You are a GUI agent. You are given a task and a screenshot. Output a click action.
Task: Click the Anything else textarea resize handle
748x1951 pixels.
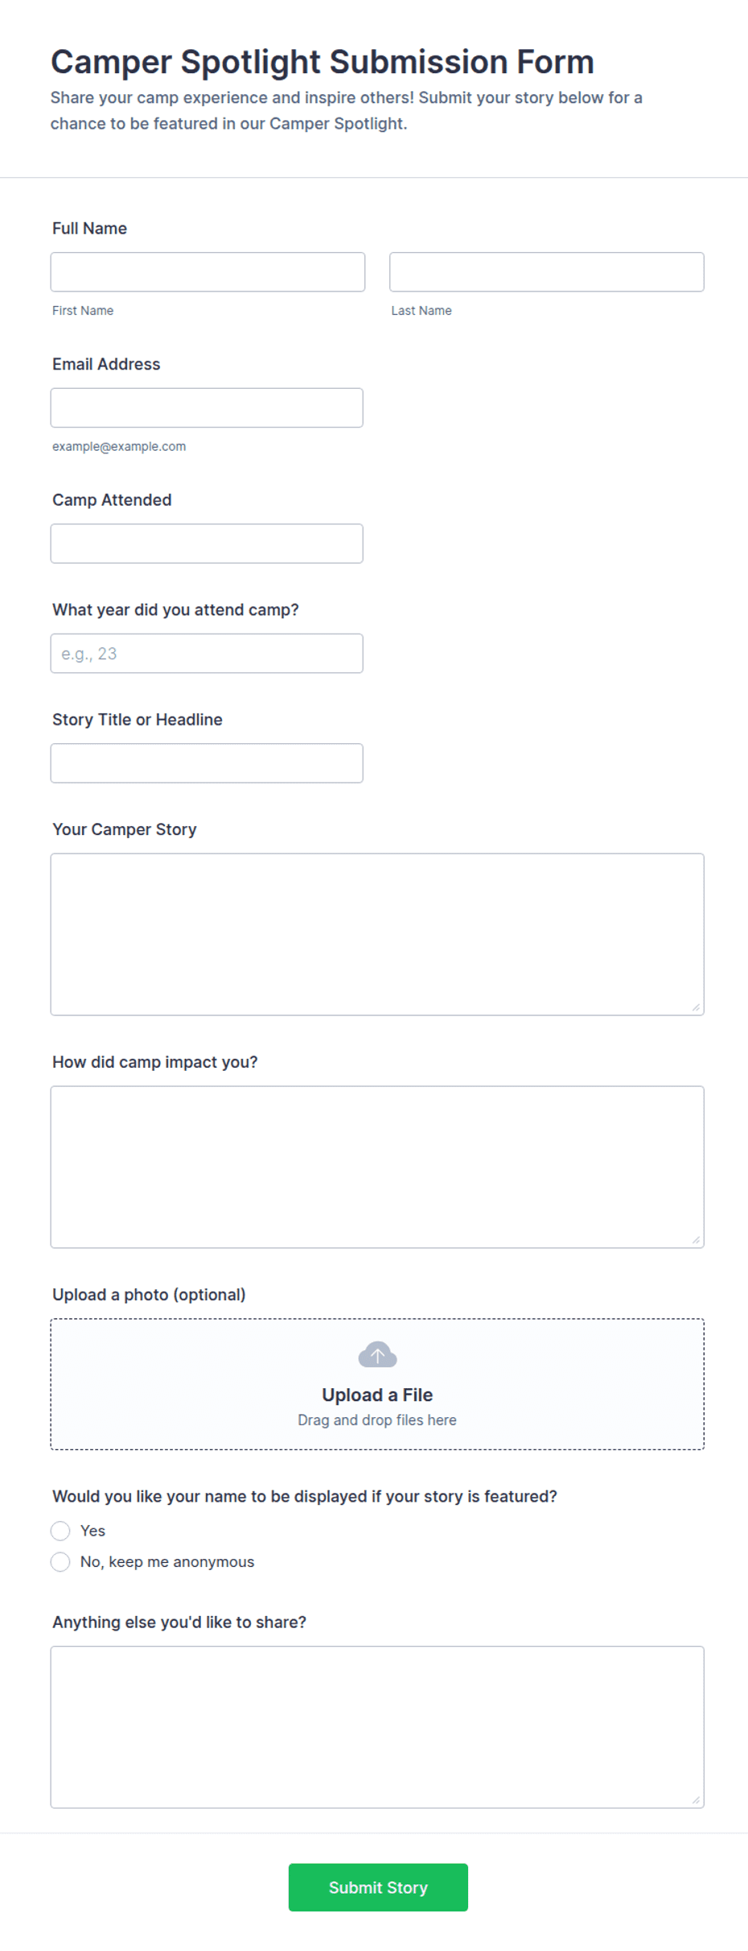tap(696, 1800)
